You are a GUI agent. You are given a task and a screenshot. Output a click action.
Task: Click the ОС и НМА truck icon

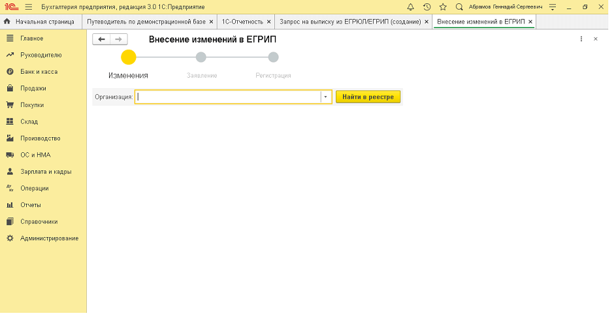(x=10, y=155)
